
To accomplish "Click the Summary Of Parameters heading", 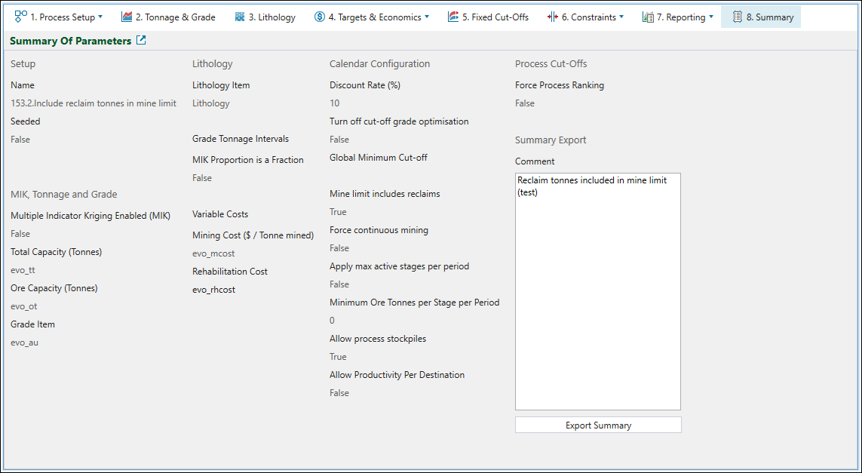I will [70, 41].
